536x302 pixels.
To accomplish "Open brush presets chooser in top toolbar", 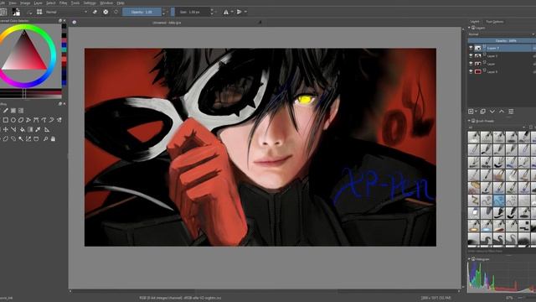I will (x=39, y=12).
